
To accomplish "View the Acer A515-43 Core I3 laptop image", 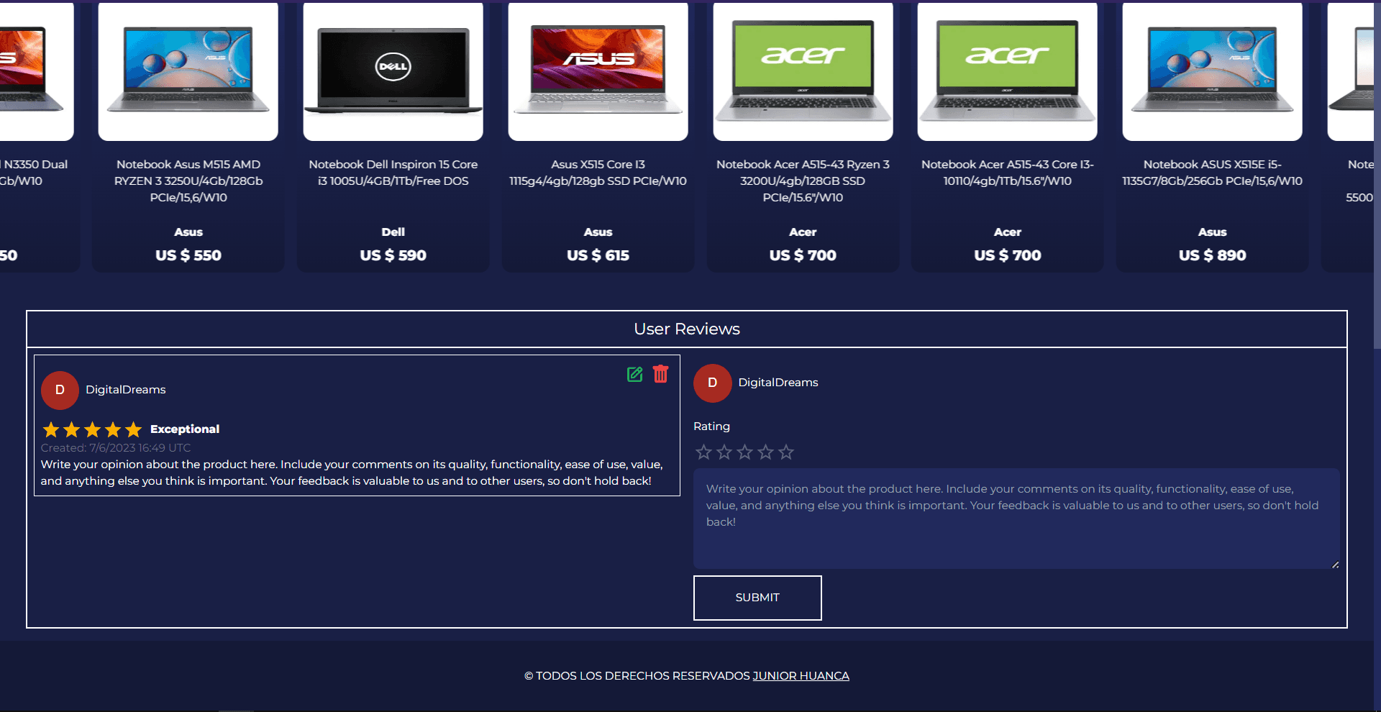I will [x=1007, y=70].
